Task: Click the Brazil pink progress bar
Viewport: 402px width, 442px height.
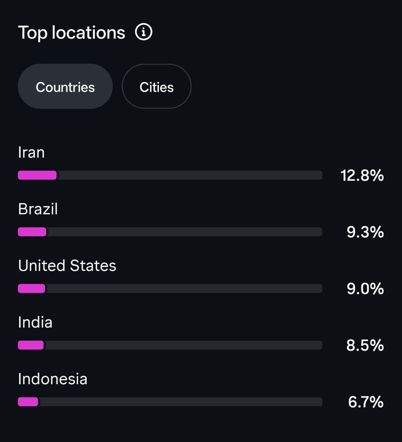Action: [x=32, y=232]
